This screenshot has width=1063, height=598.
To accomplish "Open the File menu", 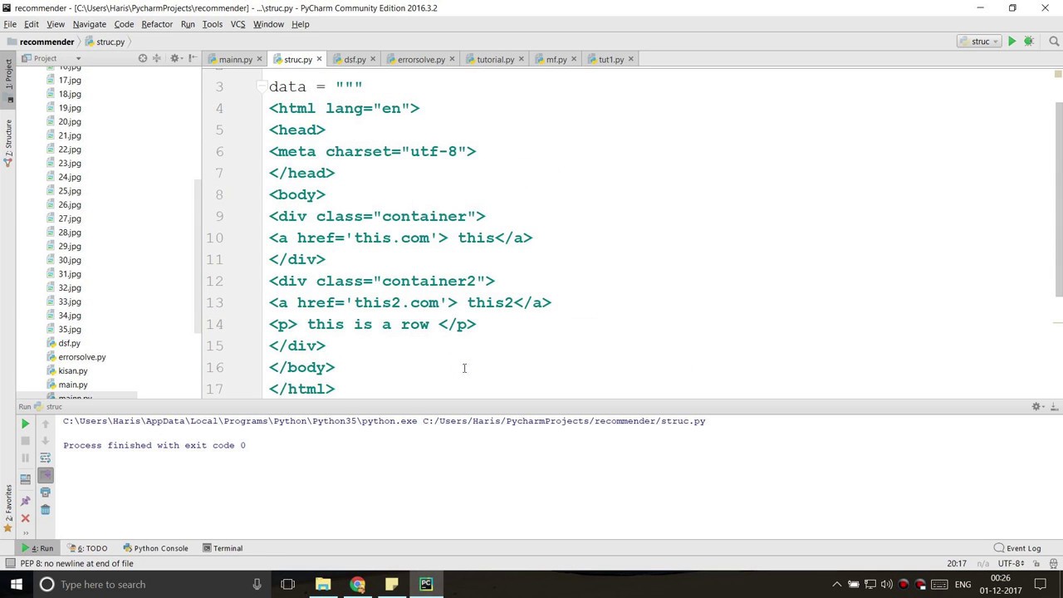I will click(x=10, y=24).
